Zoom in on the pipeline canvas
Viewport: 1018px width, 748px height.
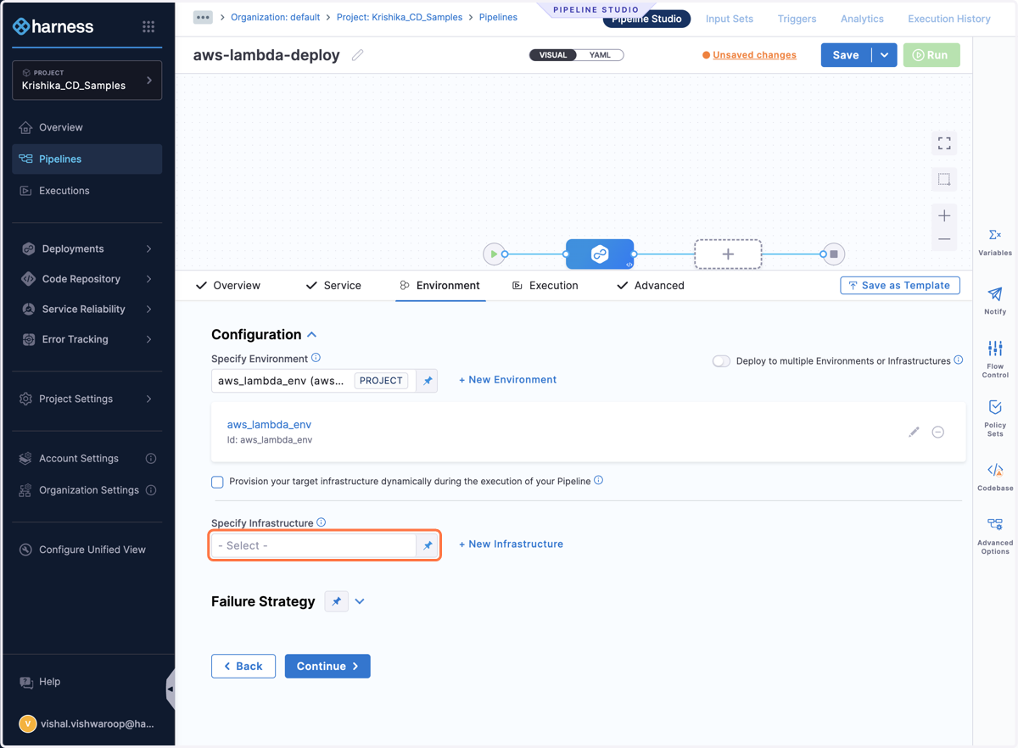[944, 215]
